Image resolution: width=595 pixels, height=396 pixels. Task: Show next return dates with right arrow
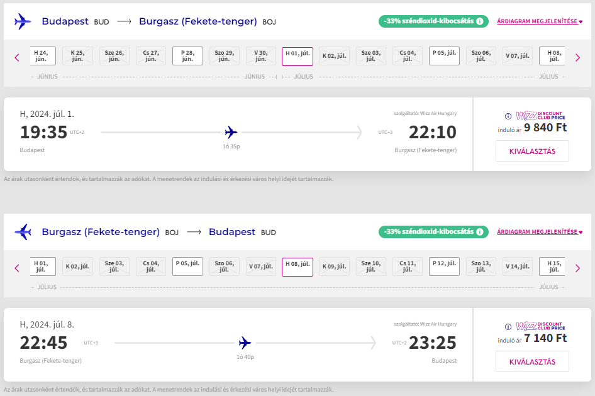pos(578,268)
